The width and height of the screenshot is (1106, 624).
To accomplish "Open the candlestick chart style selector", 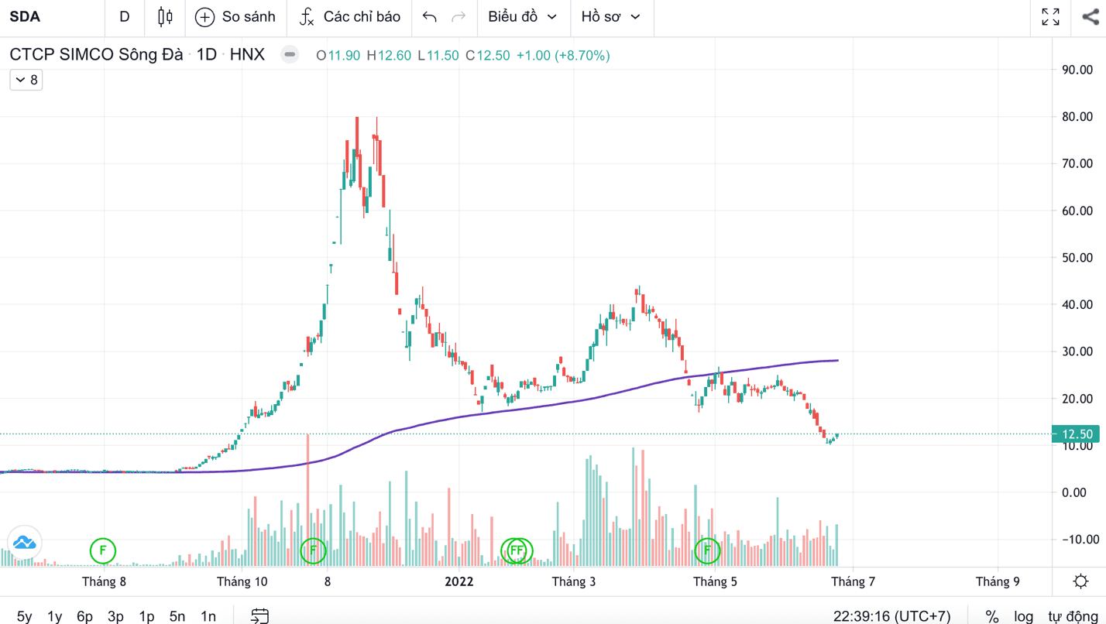I will [x=165, y=17].
